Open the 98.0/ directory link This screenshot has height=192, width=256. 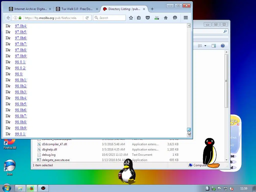pyautogui.click(x=19, y=74)
